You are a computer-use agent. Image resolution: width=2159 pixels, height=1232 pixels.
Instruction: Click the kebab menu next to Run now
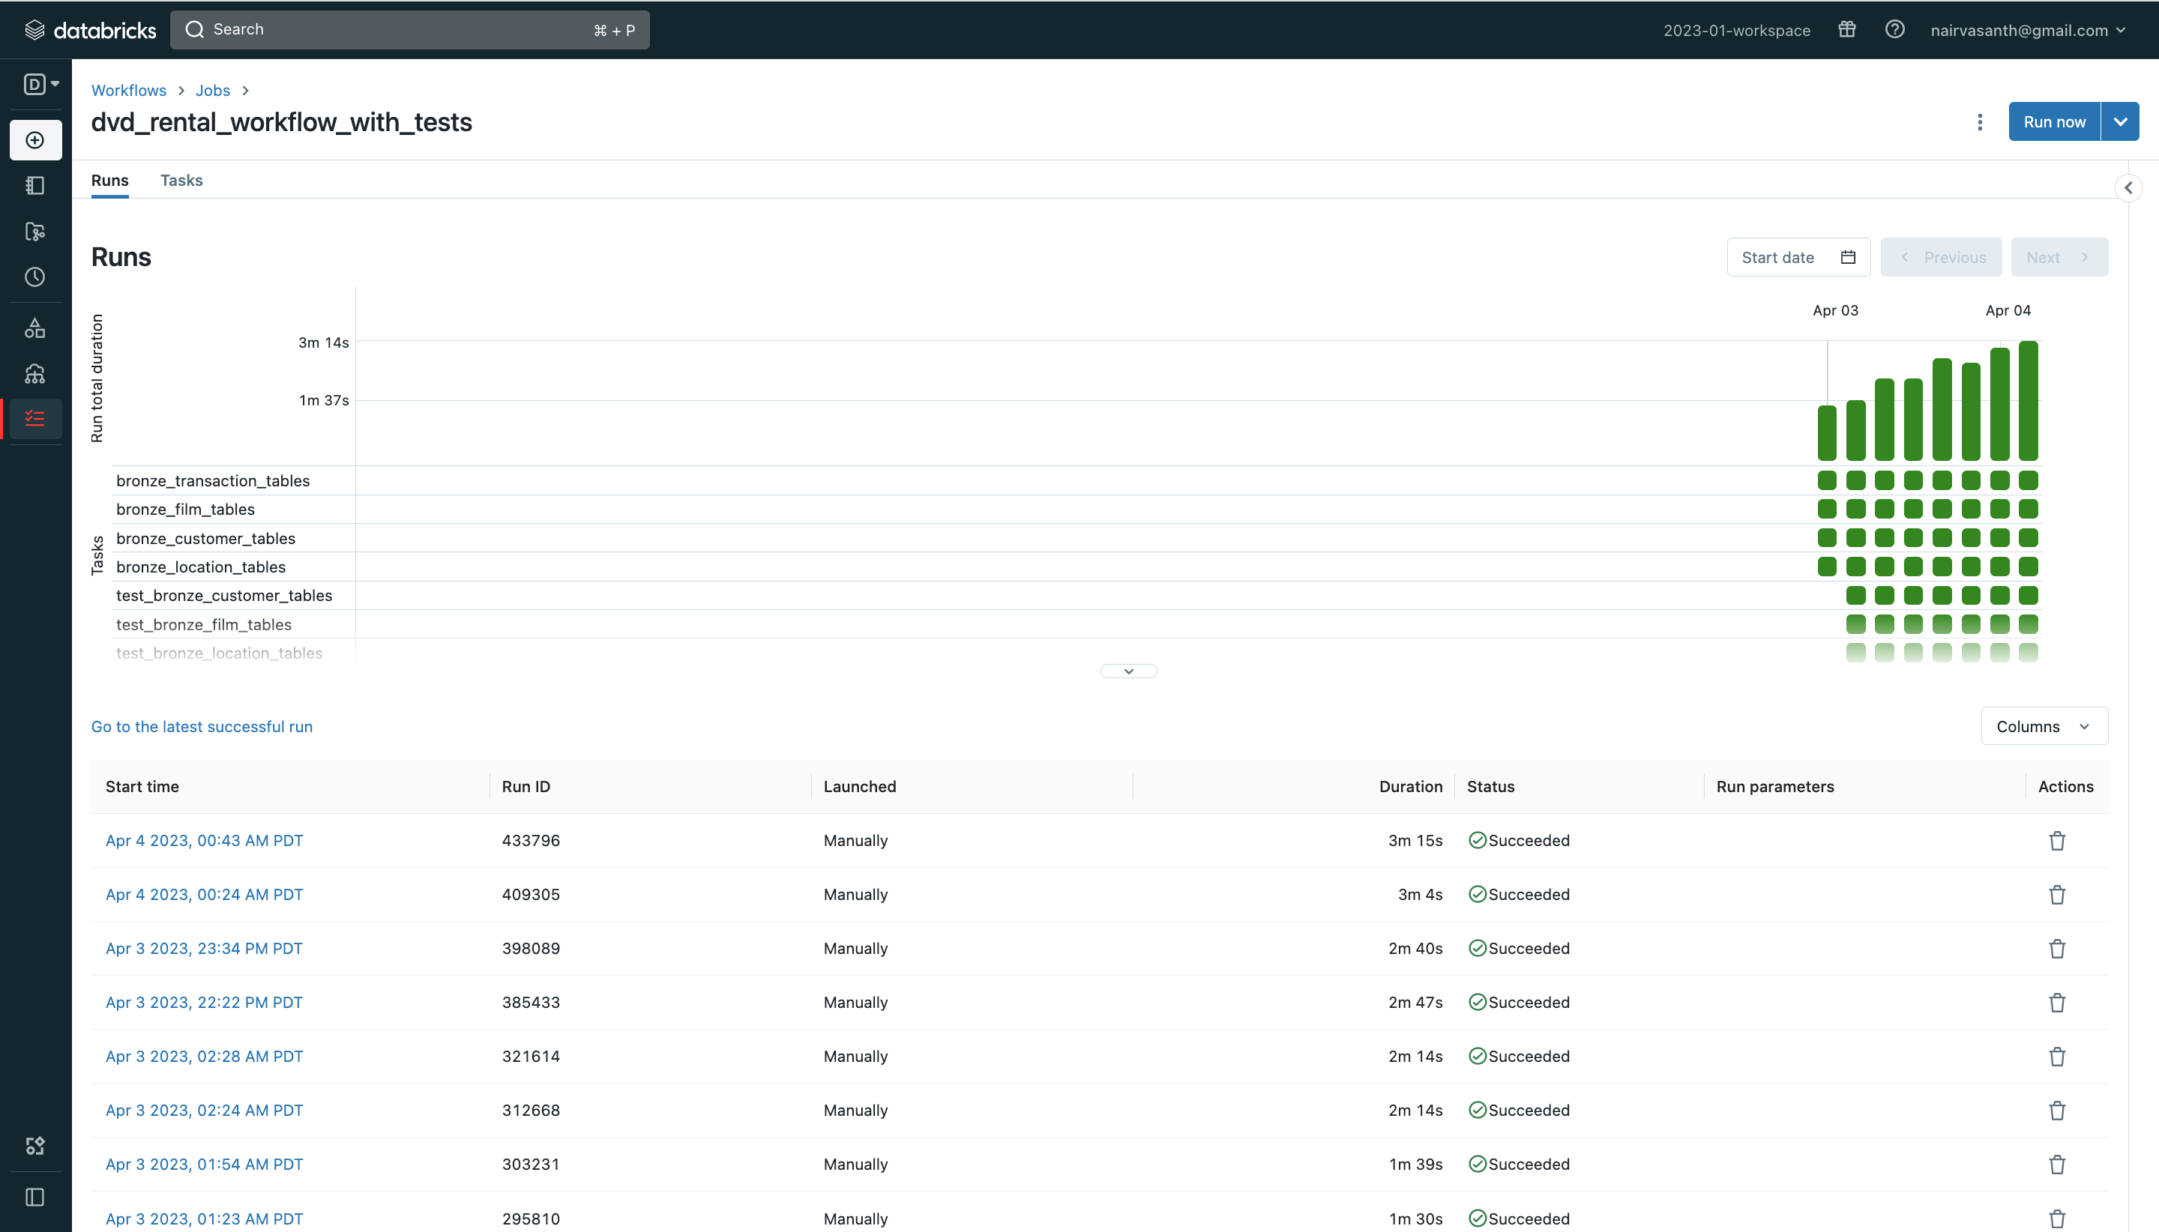pos(1981,122)
